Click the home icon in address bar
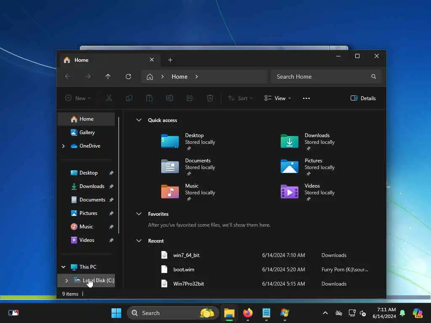The height and width of the screenshot is (323, 431). [150, 77]
